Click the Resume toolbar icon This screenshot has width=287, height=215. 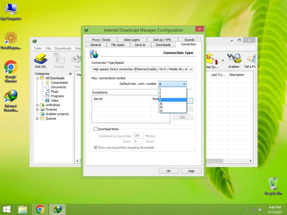tap(59, 60)
